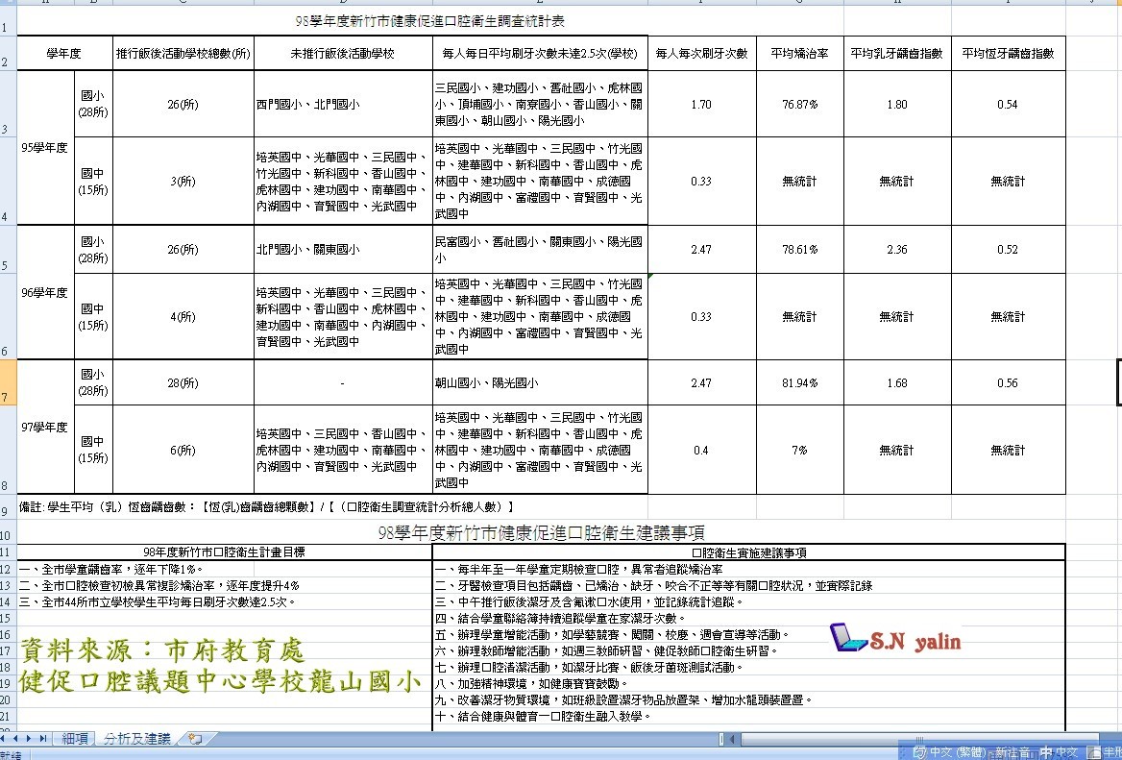The image size is (1122, 760).
Task: Select the 備註 footnote row about 齲齒數
Action: pyautogui.click(x=266, y=506)
